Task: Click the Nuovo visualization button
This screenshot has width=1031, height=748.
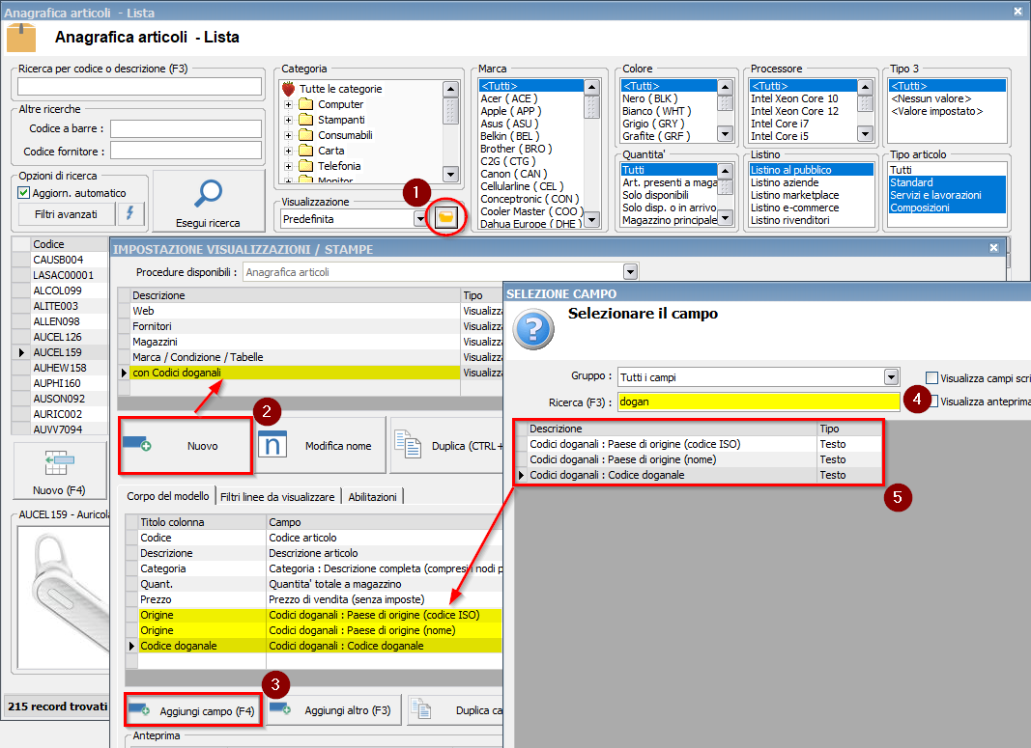Action: 186,446
